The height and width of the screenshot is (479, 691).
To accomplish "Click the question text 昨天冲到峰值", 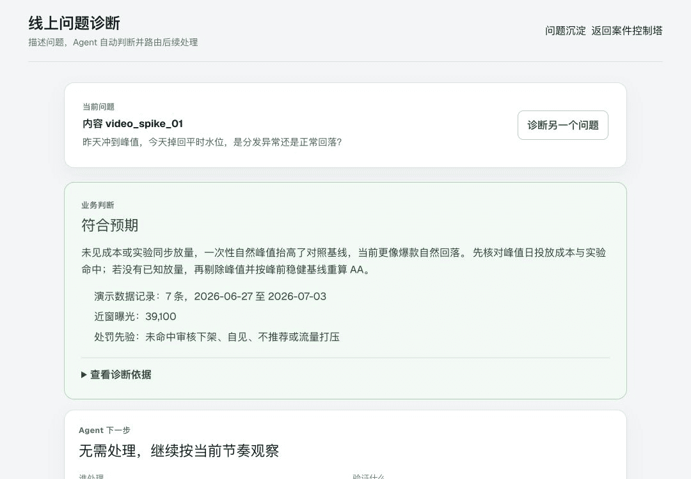I will 212,142.
